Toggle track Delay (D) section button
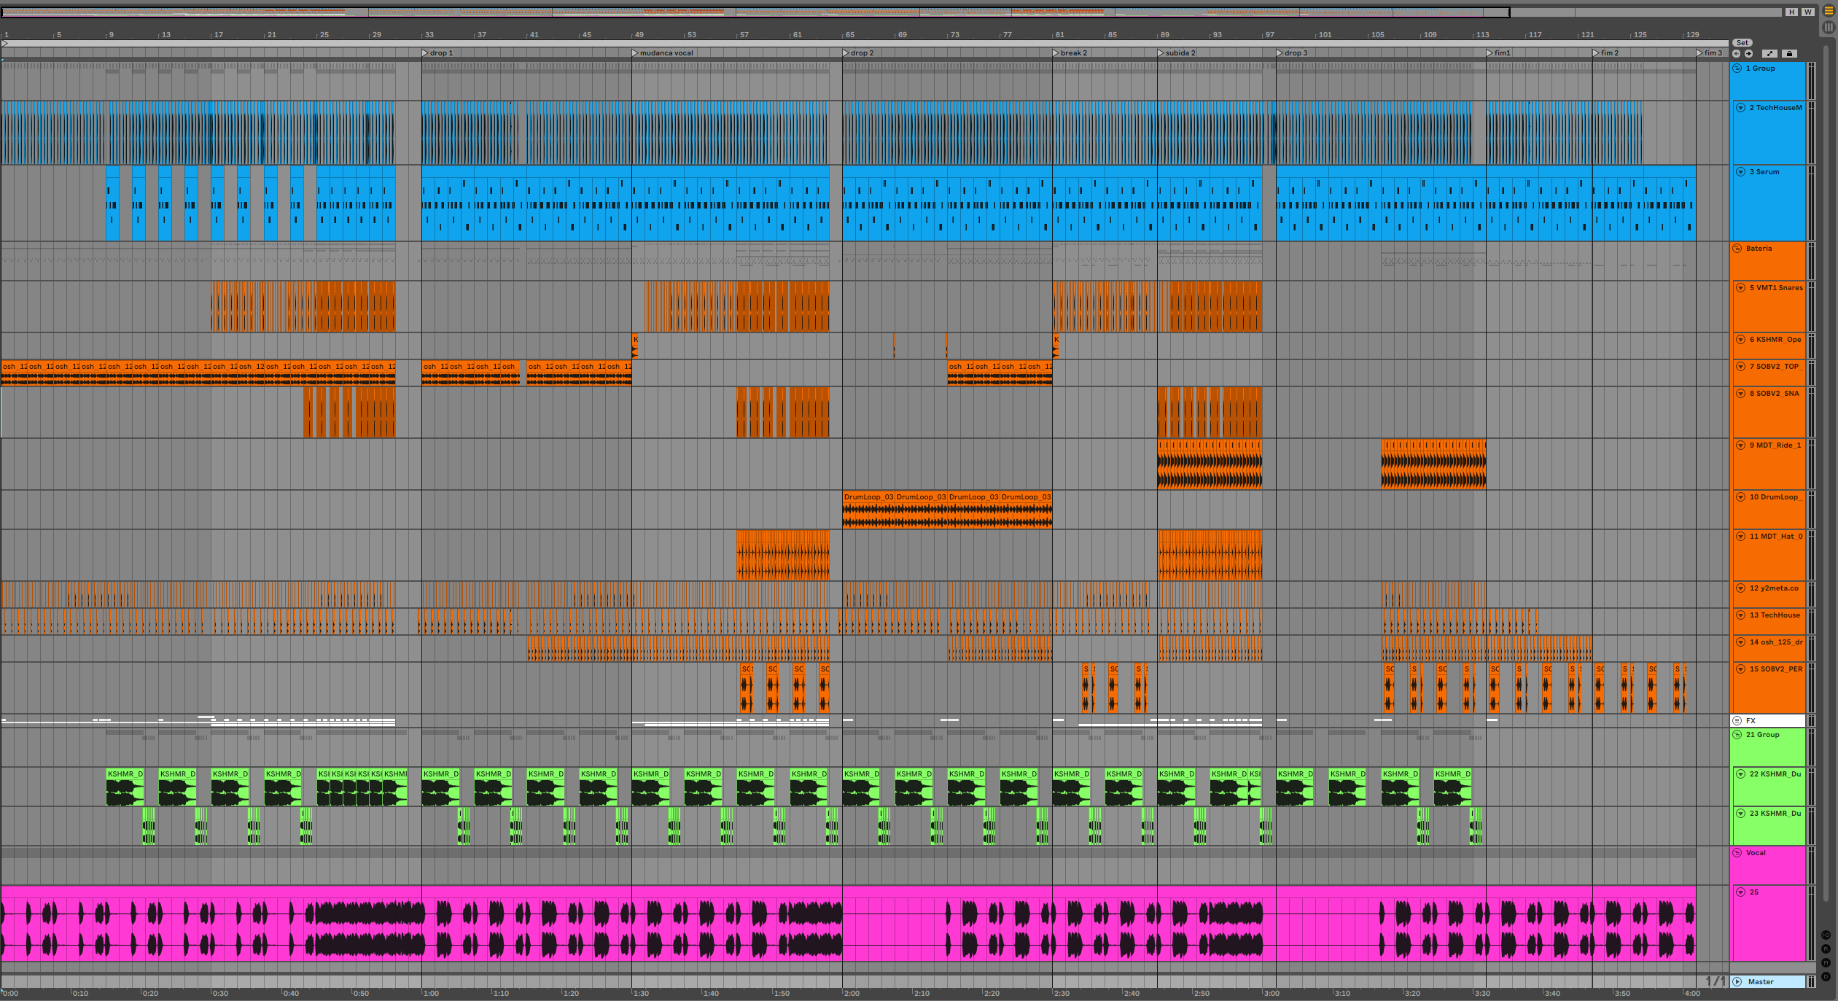1838x1001 pixels. (1826, 975)
